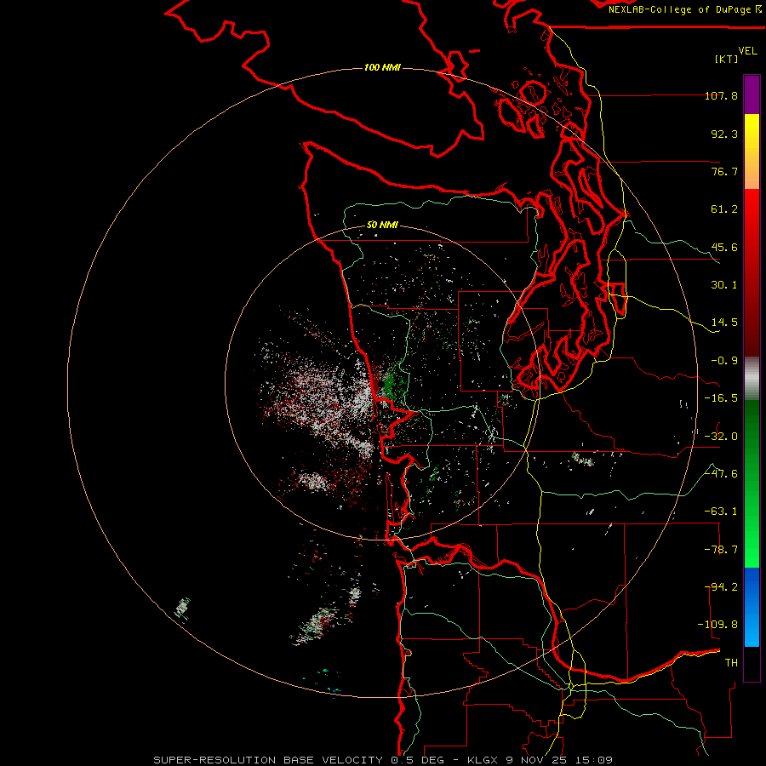Click the NEXLAB-College of DuPage credit text

point(684,9)
